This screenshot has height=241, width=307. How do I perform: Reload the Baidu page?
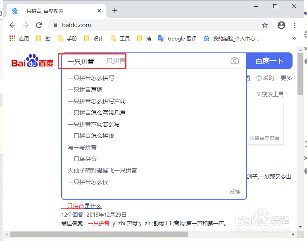39,25
